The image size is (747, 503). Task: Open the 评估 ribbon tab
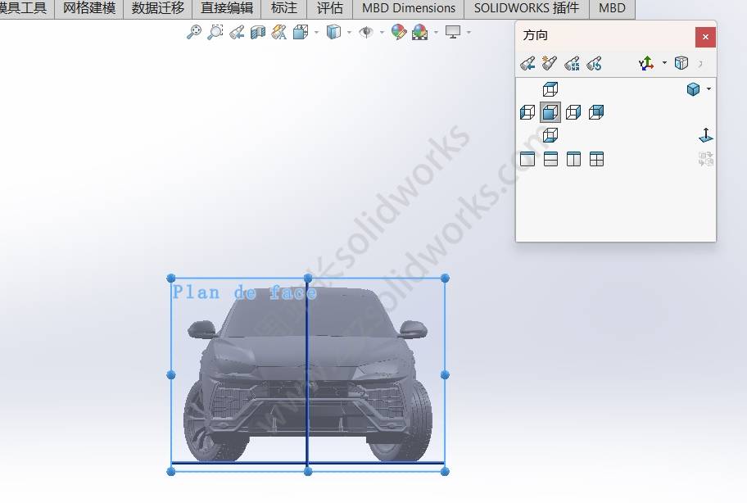pos(329,8)
